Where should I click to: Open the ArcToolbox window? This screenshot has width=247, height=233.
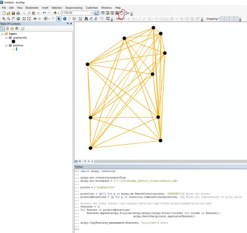116,13
